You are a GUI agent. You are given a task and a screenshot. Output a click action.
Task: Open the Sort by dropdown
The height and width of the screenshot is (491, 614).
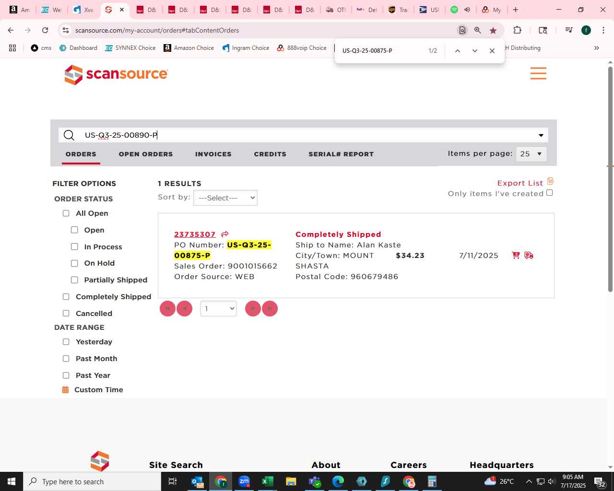225,198
